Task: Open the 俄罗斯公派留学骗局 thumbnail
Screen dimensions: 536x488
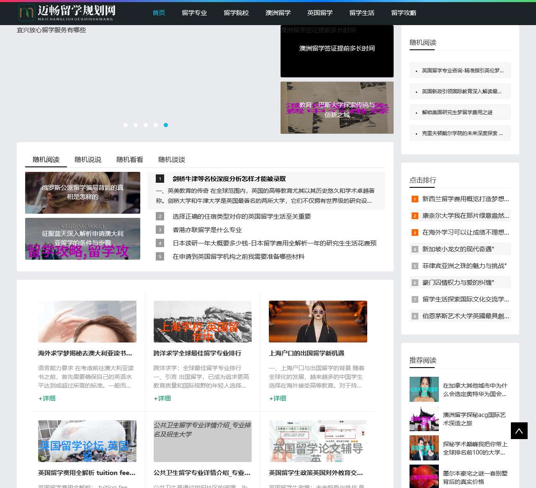Action: click(82, 193)
